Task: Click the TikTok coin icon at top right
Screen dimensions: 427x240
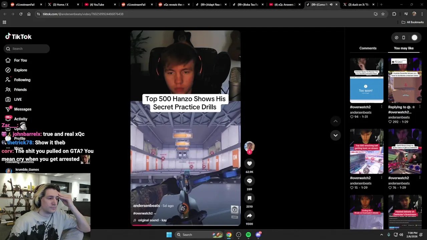Action: [396, 38]
